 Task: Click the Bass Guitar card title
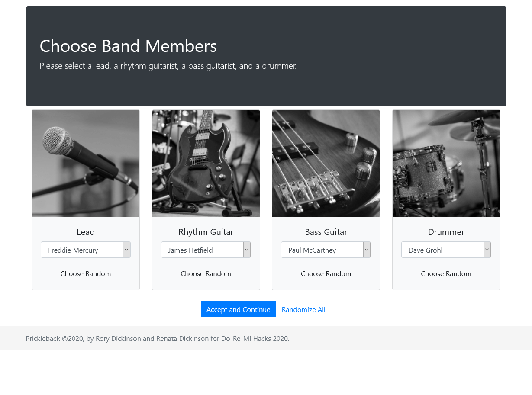pos(326,232)
